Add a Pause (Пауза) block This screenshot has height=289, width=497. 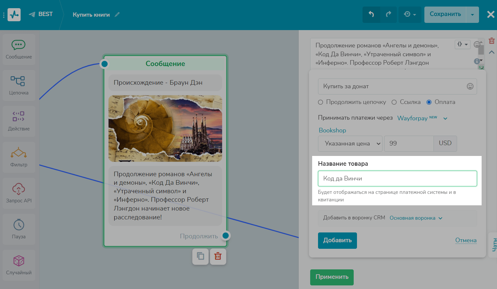(19, 229)
